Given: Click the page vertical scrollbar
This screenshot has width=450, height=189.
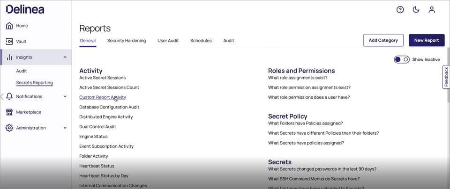Looking at the screenshot, I should [x=448, y=75].
